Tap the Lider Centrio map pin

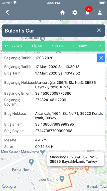pyautogui.click(x=62, y=179)
